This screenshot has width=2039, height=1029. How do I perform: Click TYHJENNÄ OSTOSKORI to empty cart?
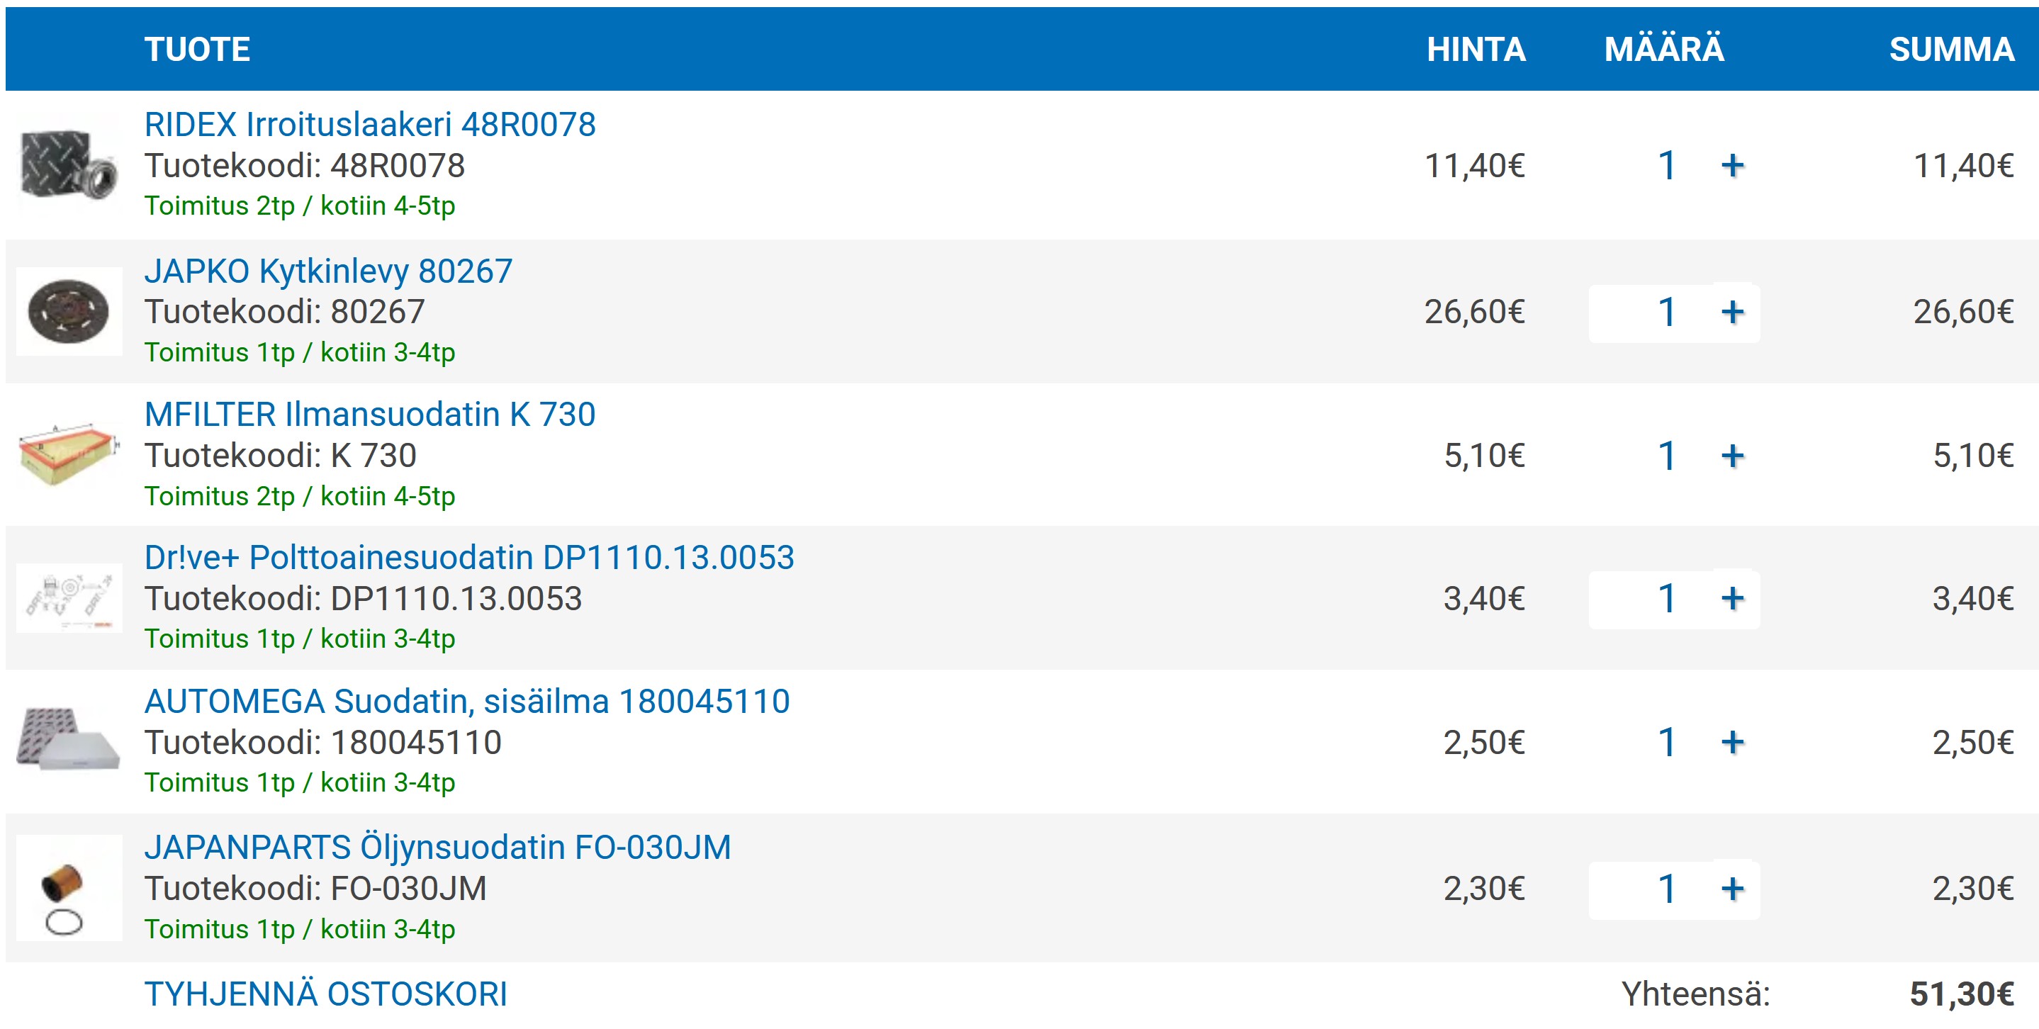point(325,994)
